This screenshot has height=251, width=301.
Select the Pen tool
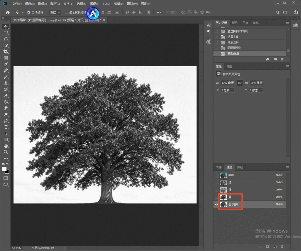coord(6,121)
